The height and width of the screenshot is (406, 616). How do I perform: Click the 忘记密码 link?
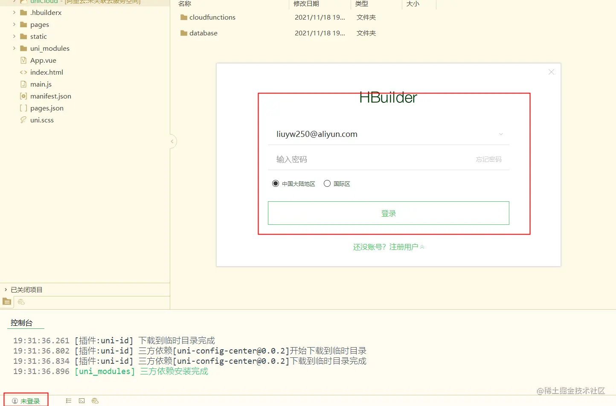(489, 159)
